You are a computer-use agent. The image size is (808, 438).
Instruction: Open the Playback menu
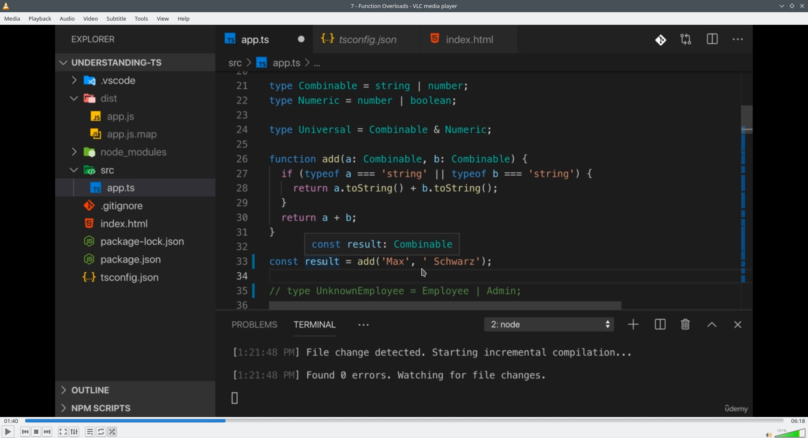click(x=40, y=19)
